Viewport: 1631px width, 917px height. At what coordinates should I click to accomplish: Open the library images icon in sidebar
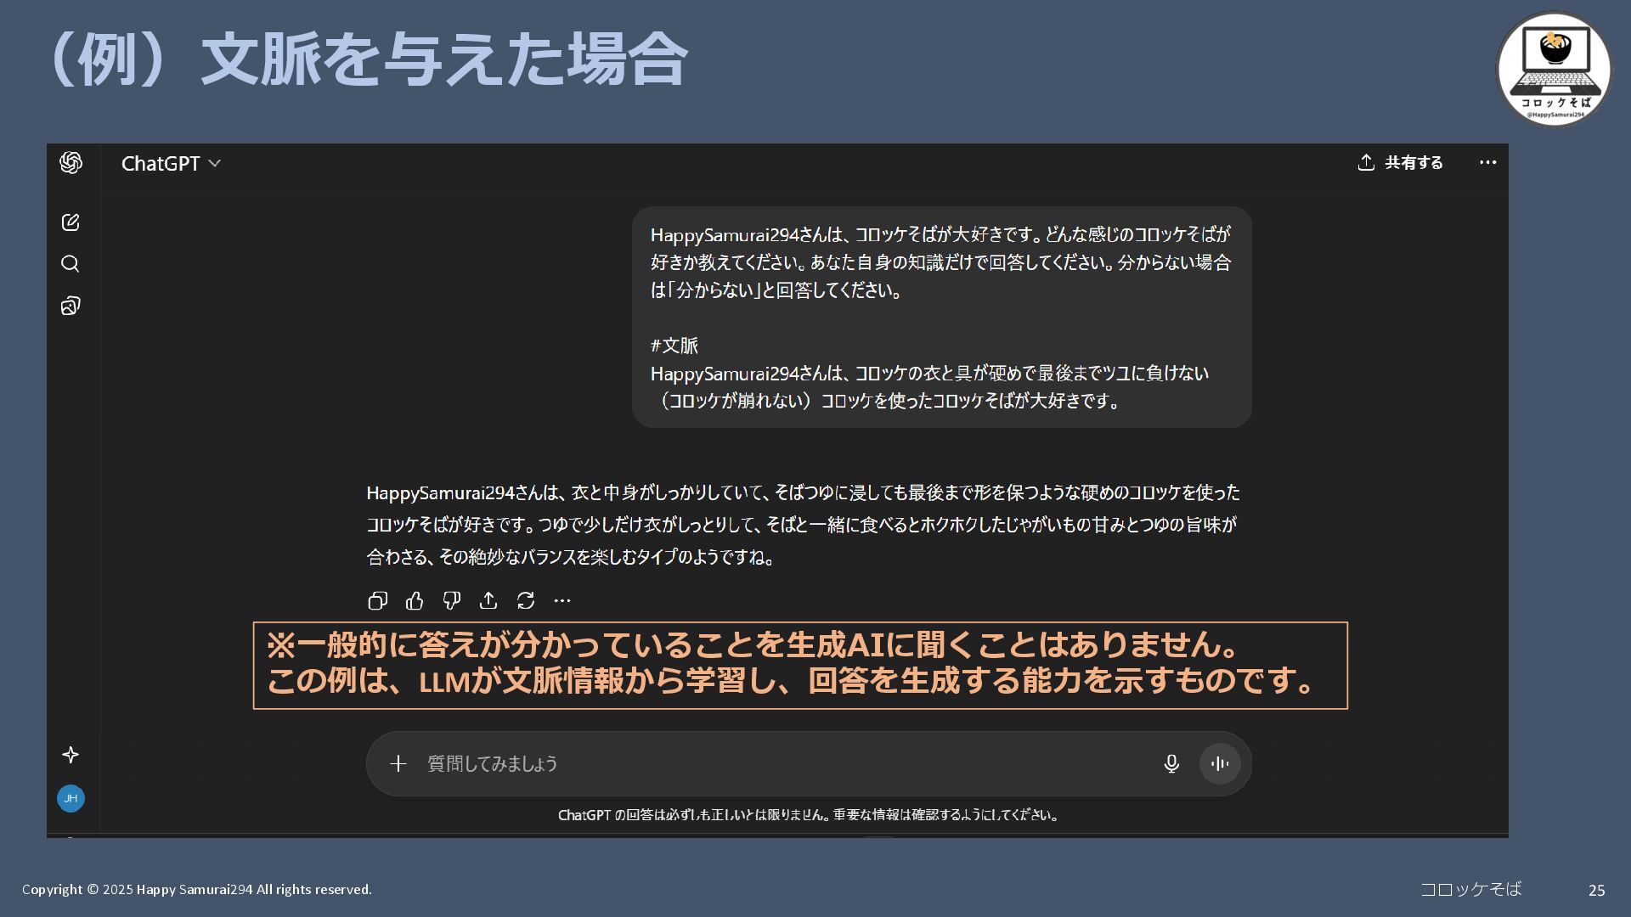point(71,306)
